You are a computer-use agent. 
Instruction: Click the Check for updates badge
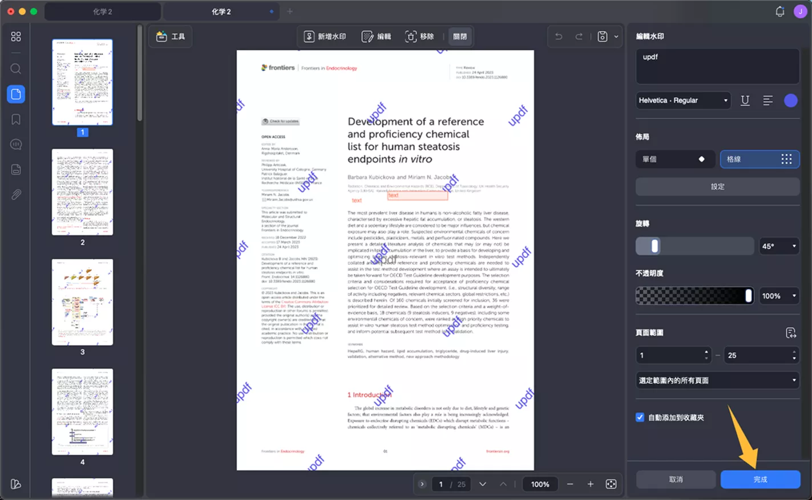(x=280, y=122)
